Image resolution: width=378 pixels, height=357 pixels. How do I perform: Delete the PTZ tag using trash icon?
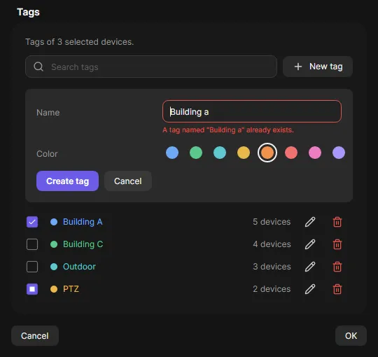click(x=337, y=289)
